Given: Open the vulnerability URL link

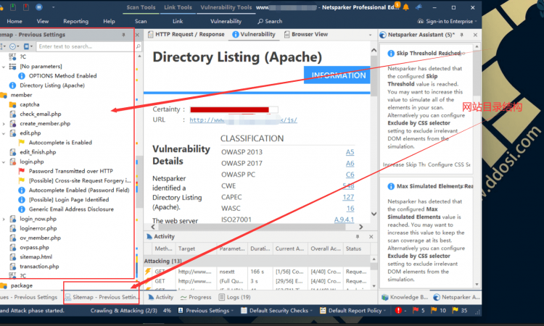Looking at the screenshot, I should [x=243, y=120].
